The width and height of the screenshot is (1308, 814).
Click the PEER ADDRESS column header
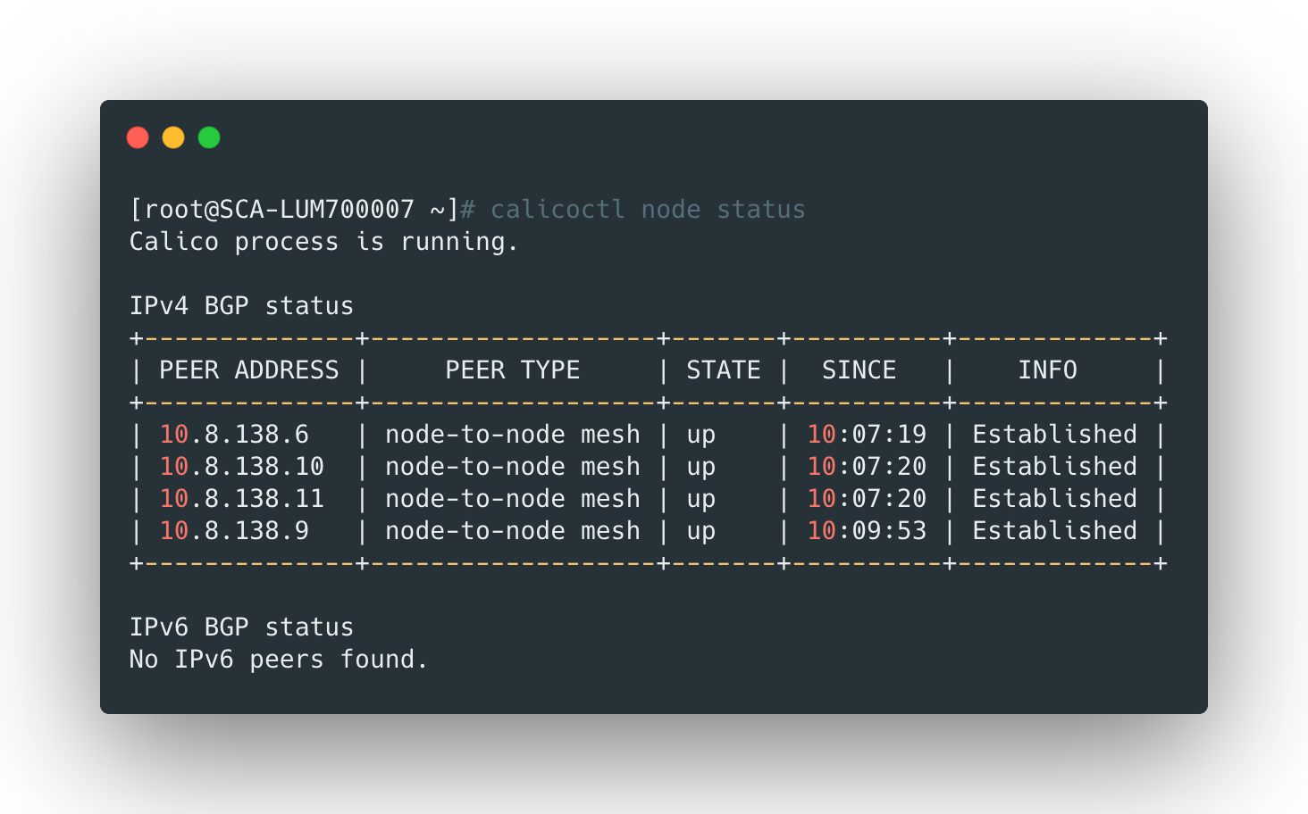coord(248,370)
